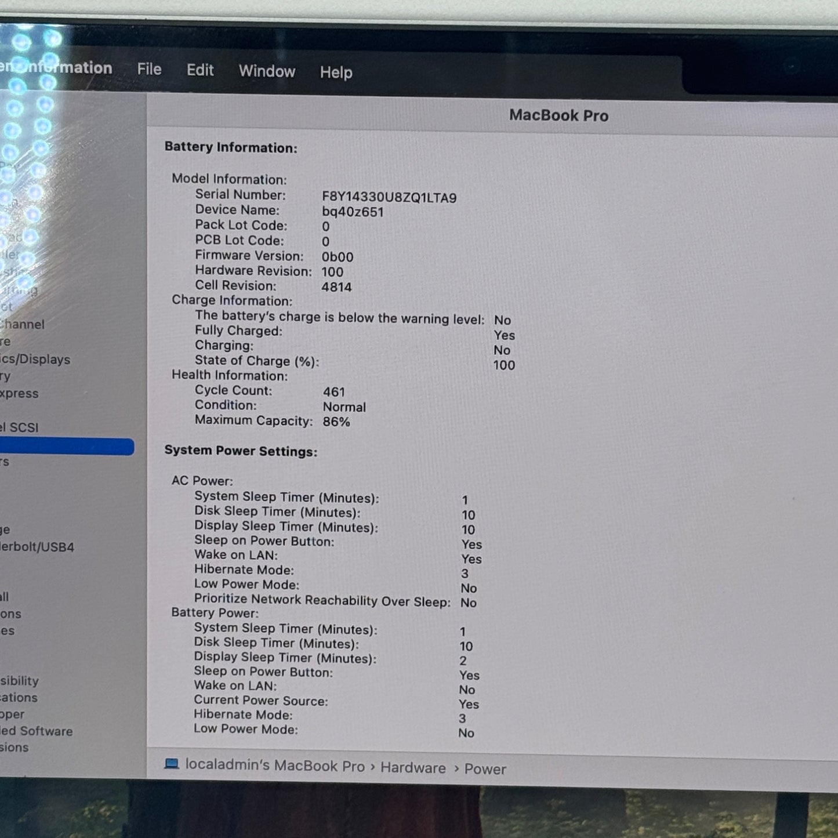Select Disabled Software in the sidebar
This screenshot has height=838, width=838.
pyautogui.click(x=36, y=731)
